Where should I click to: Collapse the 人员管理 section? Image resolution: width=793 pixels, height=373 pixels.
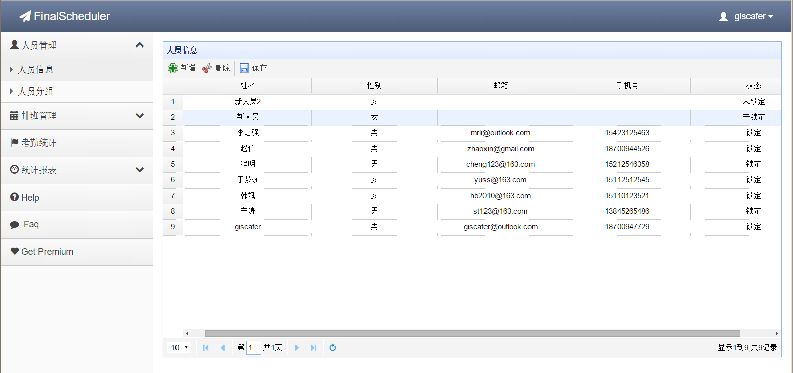(x=140, y=45)
